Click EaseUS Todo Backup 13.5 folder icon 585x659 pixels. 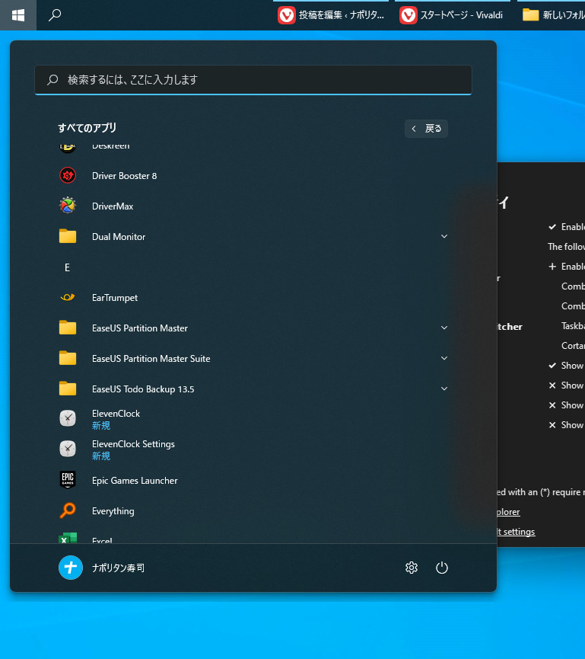tap(68, 389)
